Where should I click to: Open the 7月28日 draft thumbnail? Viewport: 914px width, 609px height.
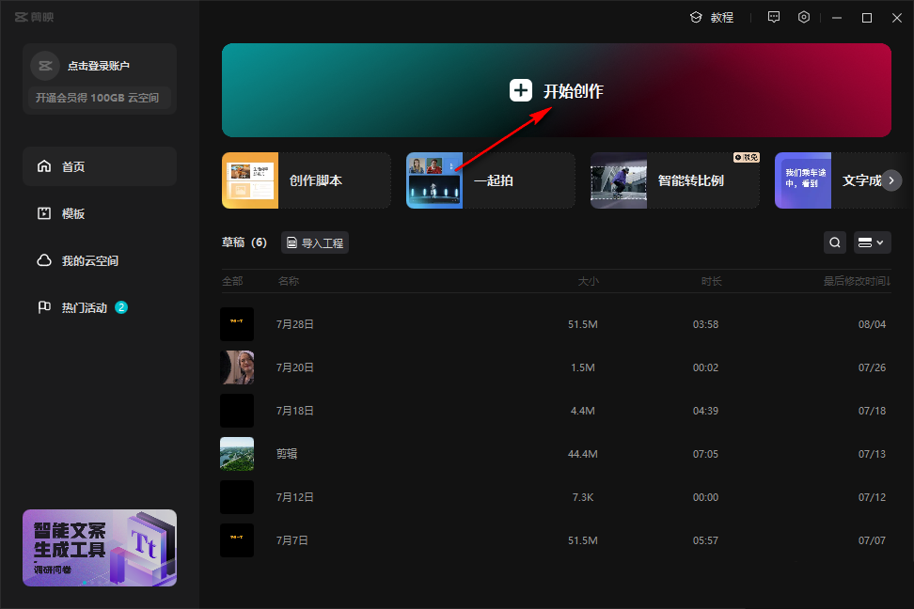(x=237, y=324)
